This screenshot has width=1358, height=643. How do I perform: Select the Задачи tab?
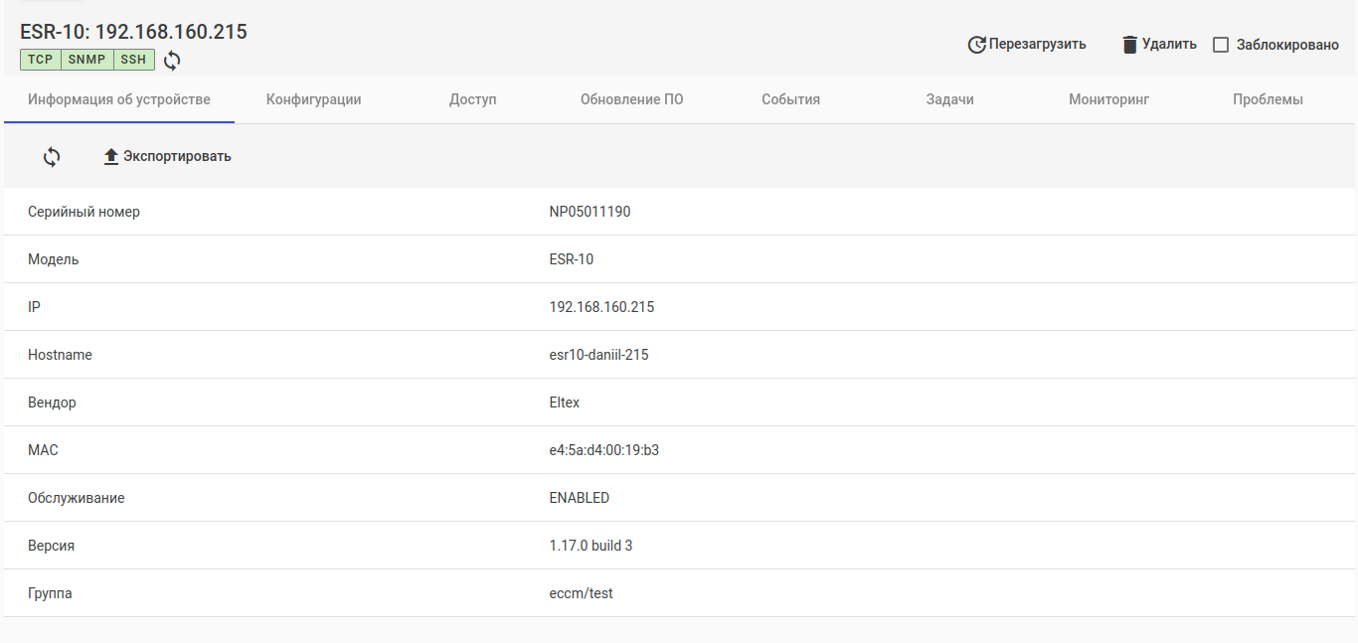pos(949,99)
